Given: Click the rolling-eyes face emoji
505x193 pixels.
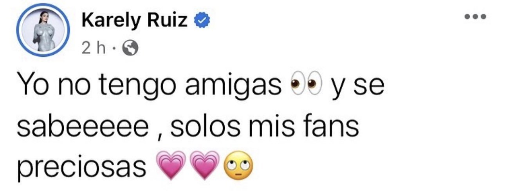Looking at the screenshot, I should 237,165.
